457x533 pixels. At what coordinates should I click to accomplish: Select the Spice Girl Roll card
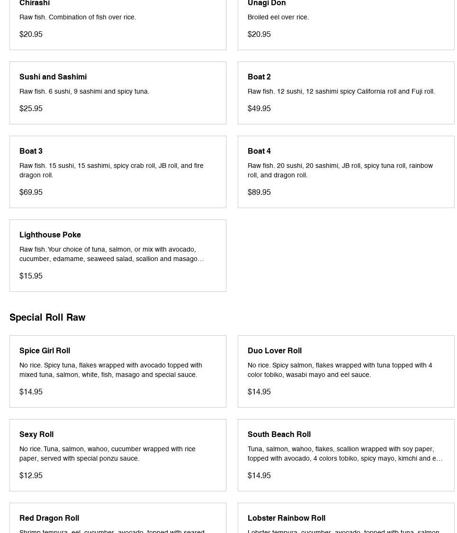[x=117, y=371]
